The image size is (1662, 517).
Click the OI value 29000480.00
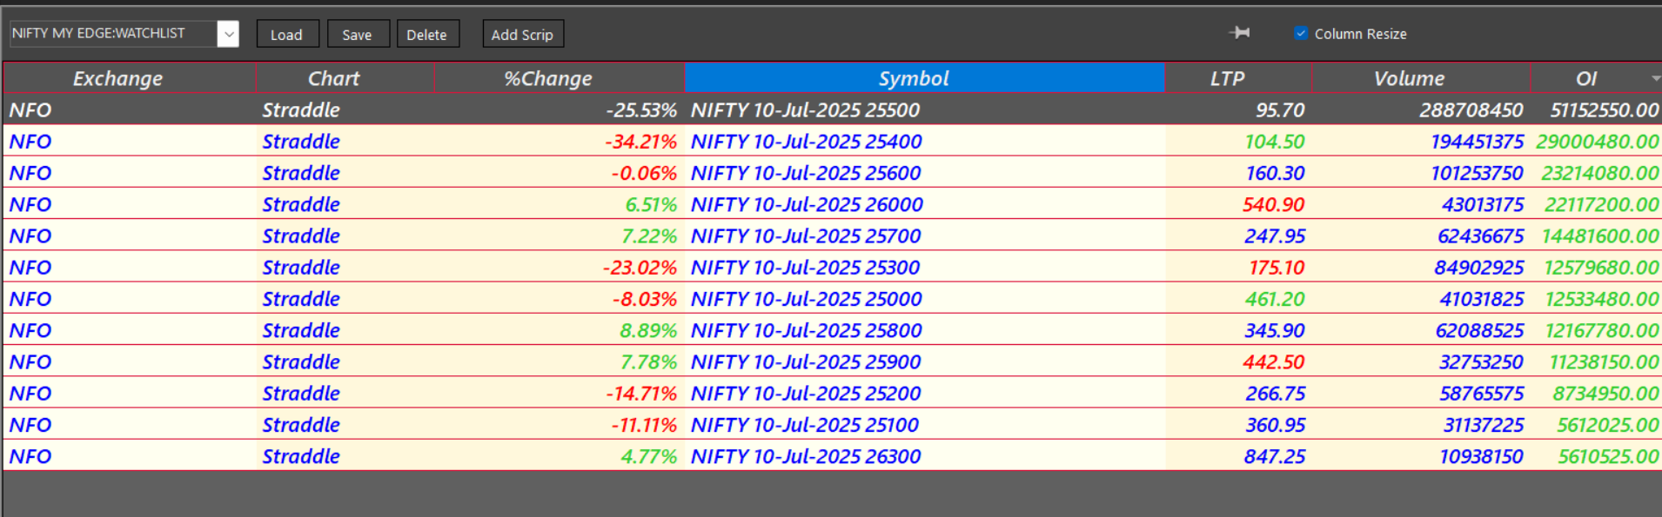tap(1598, 142)
